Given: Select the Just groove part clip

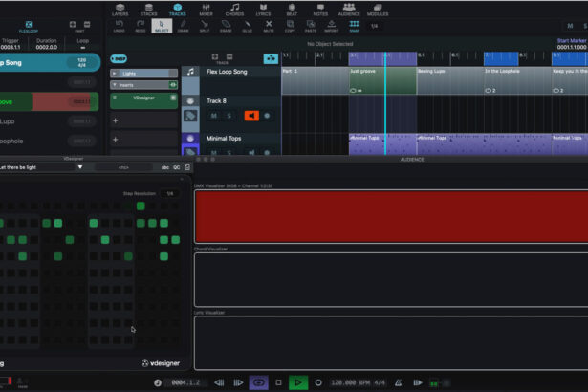Looking at the screenshot, I should 382,80.
